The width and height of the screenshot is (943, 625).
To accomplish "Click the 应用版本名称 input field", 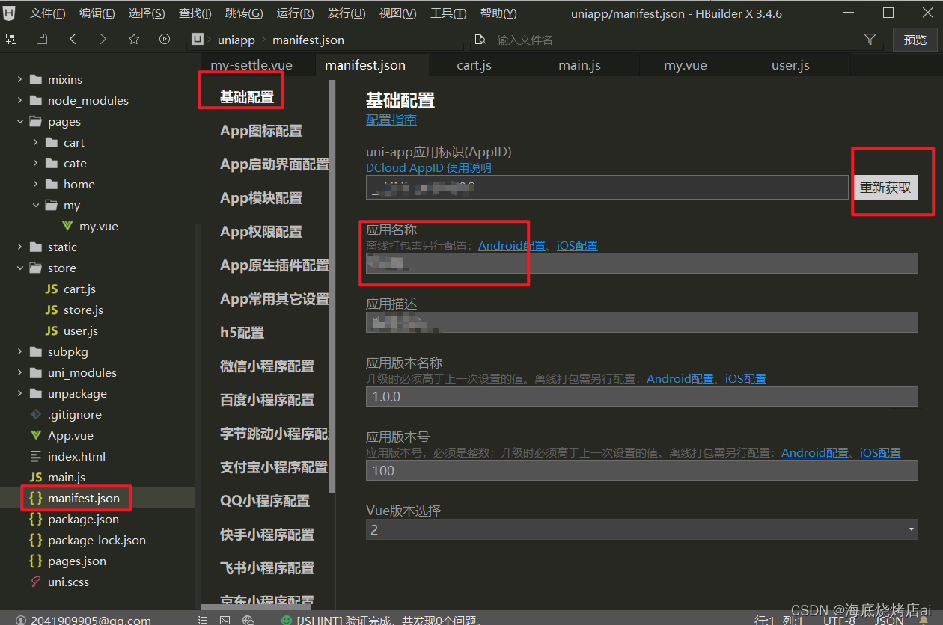I will [641, 396].
